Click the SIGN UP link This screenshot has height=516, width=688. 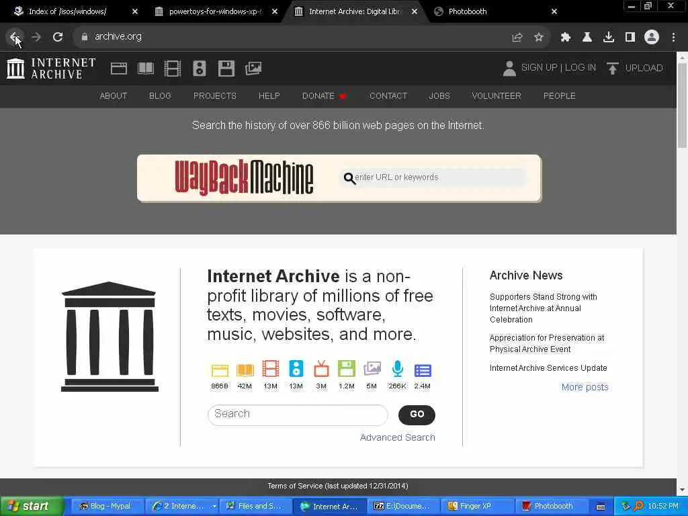pyautogui.click(x=540, y=68)
